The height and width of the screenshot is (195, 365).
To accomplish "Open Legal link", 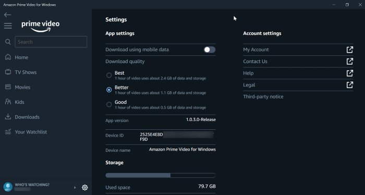I will [x=249, y=85].
